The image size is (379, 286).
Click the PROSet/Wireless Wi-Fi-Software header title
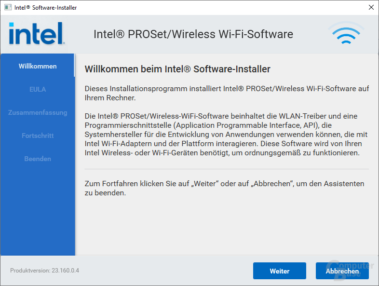(193, 34)
